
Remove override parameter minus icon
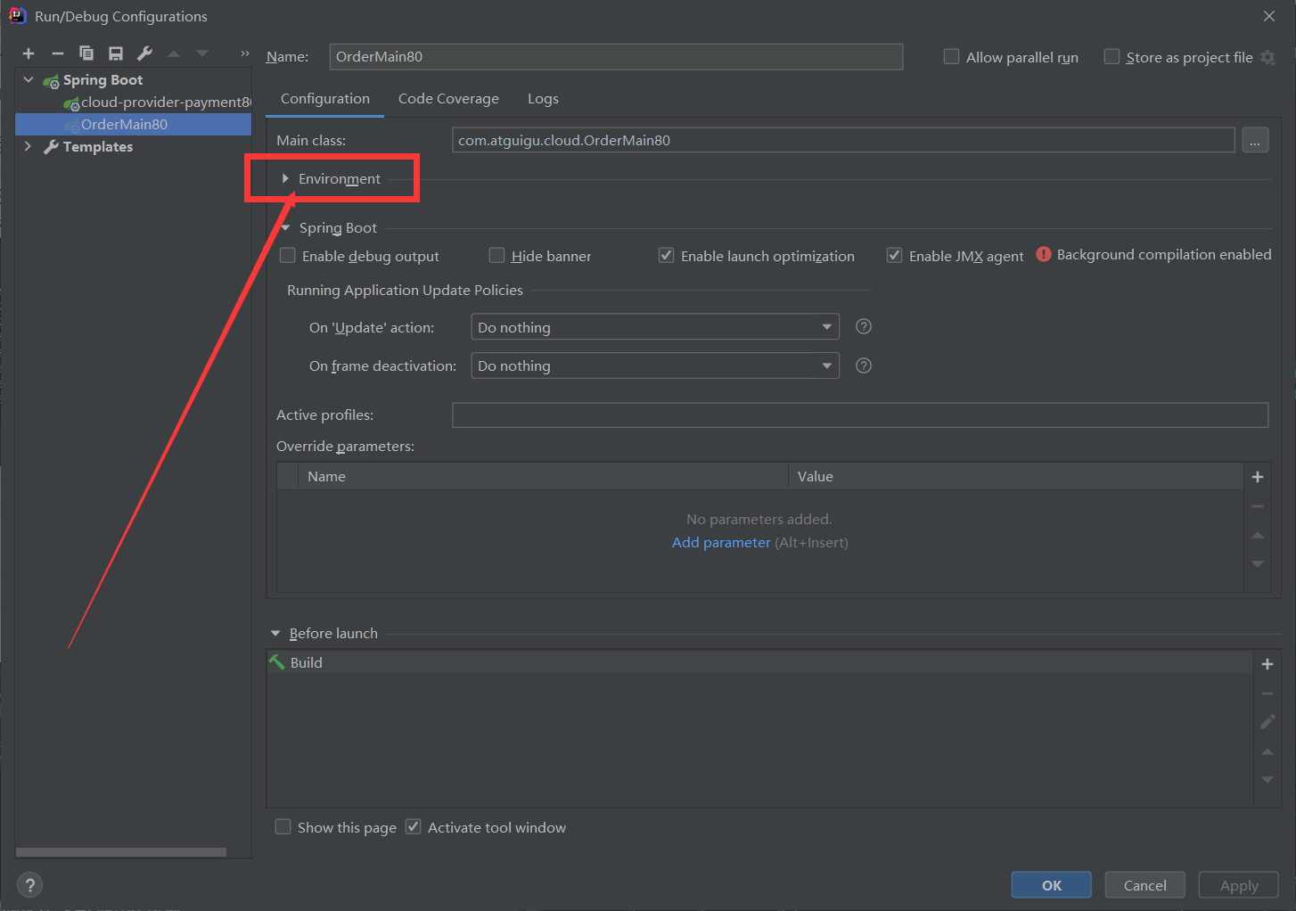pyautogui.click(x=1258, y=506)
